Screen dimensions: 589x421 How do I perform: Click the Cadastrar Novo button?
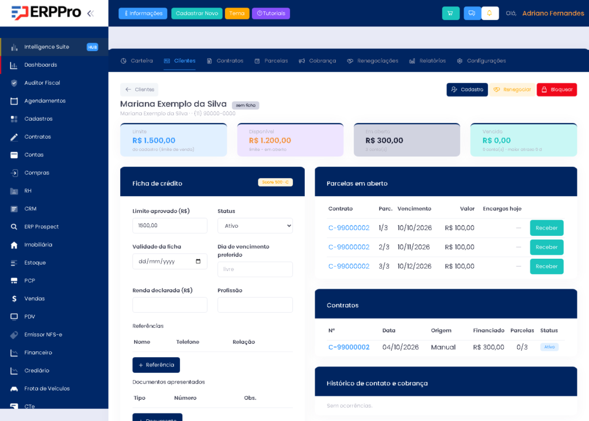click(x=197, y=14)
